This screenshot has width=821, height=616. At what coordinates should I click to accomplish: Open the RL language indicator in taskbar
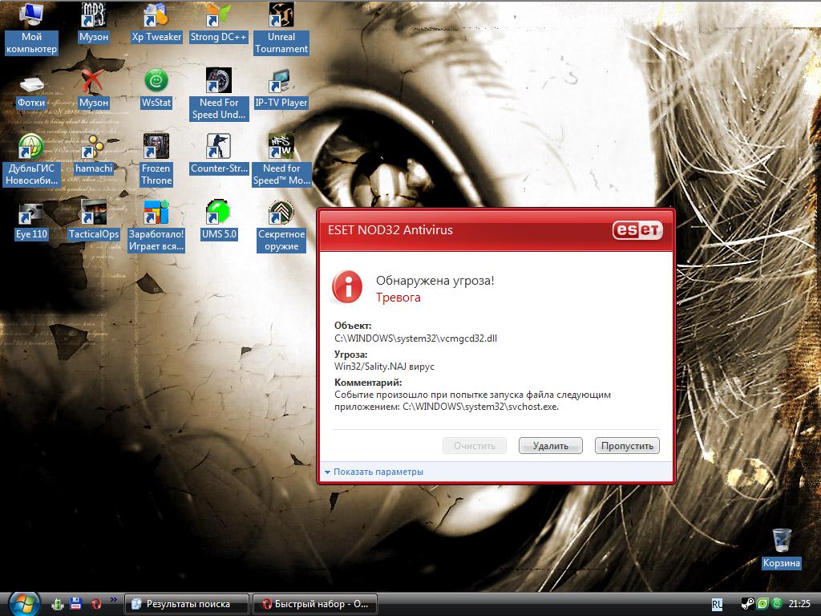tap(717, 604)
